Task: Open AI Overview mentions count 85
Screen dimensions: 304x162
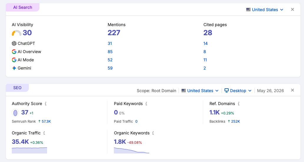Action: click(110, 52)
